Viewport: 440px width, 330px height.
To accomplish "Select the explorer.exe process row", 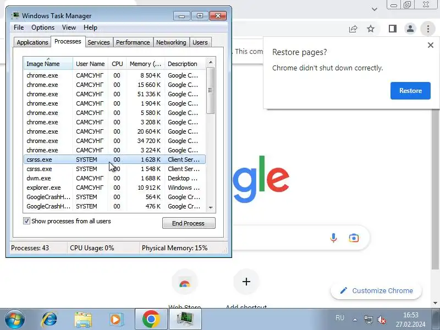I will (114, 188).
